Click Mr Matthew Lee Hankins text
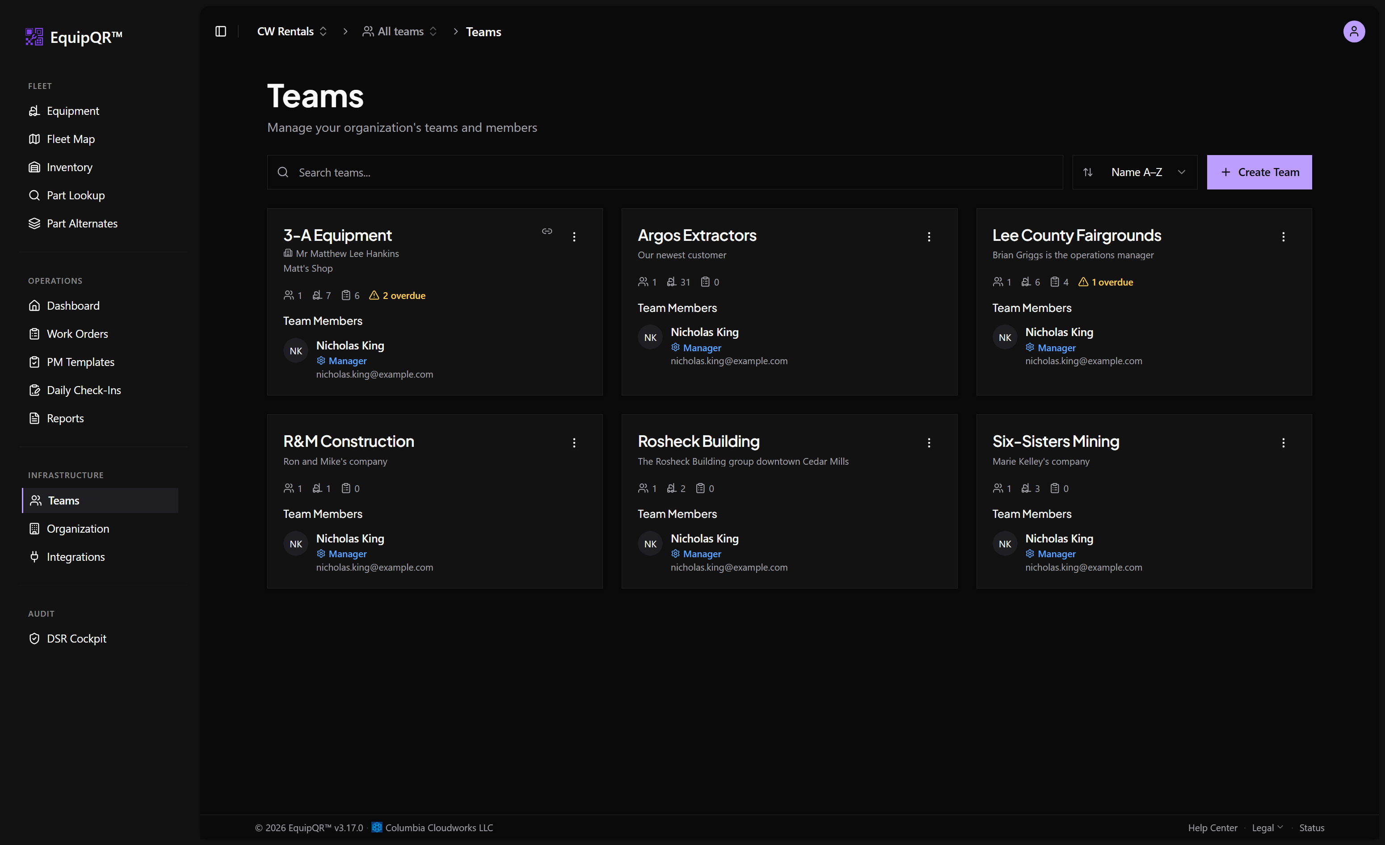 (x=348, y=253)
